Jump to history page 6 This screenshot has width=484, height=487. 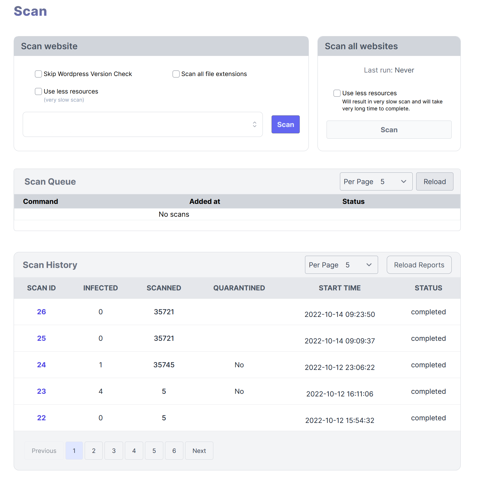(x=174, y=451)
